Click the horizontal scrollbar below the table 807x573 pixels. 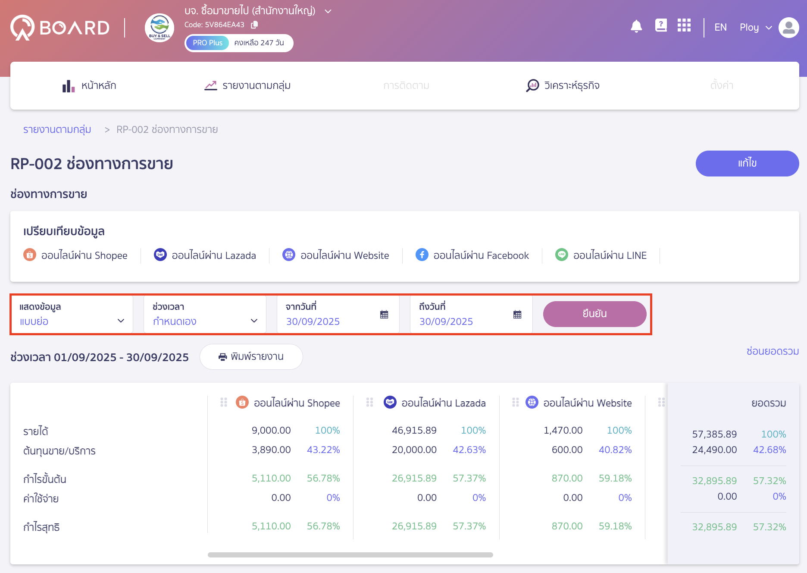[350, 555]
